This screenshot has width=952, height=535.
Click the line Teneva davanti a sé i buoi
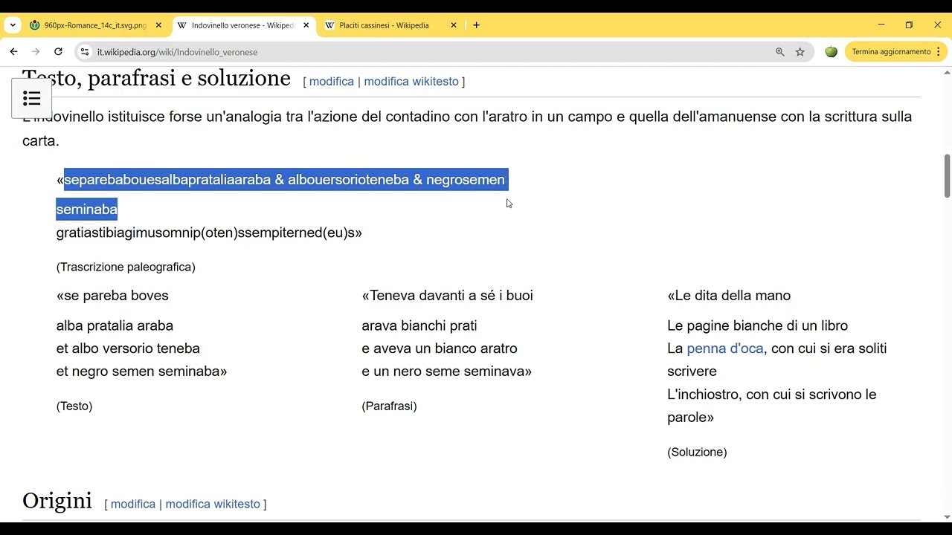447,296
